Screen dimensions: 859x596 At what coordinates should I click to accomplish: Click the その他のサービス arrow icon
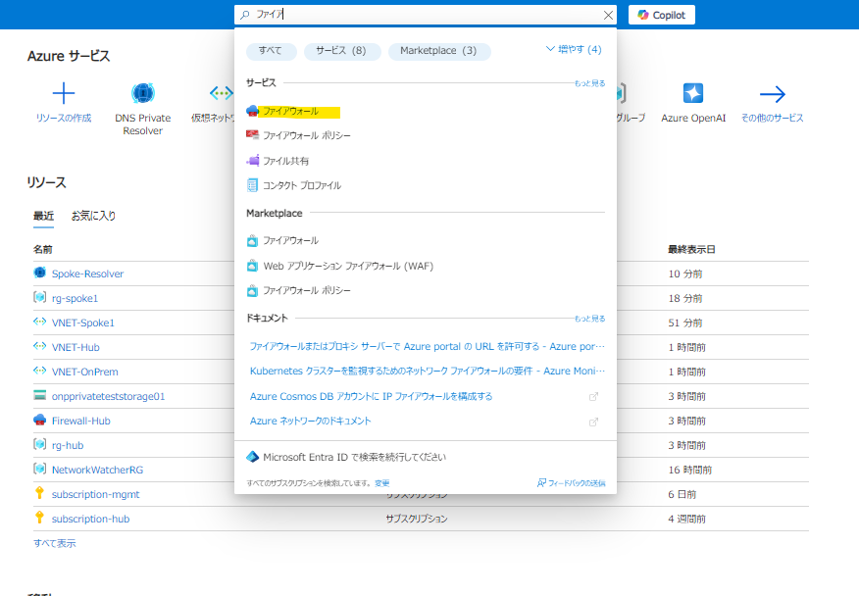(773, 94)
